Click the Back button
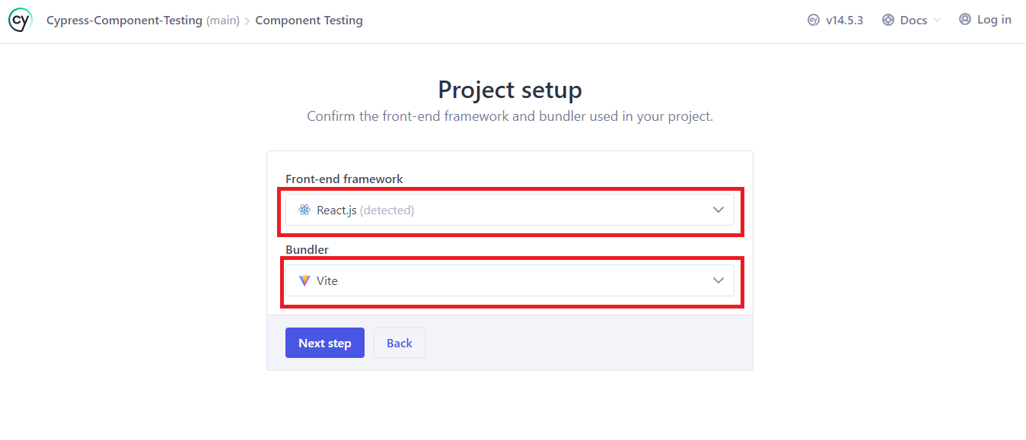 [x=399, y=343]
